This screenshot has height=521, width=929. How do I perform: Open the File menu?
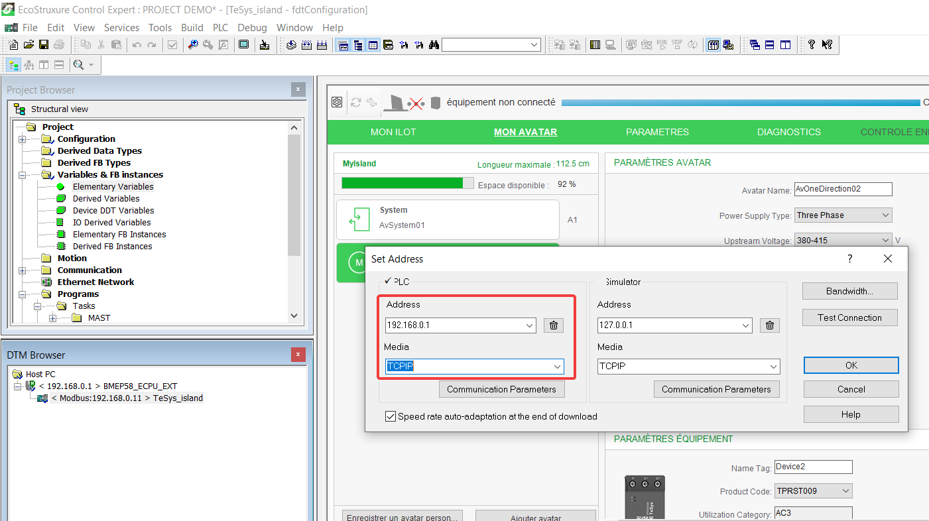(30, 27)
